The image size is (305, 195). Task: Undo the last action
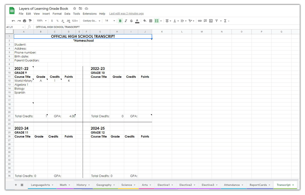(x=13, y=21)
